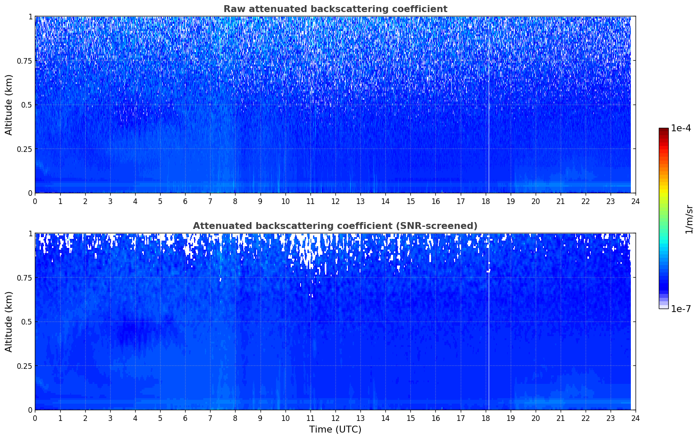Click the colorbar gradient scale
Screen dimensions: 698x439
pyautogui.click(x=664, y=218)
